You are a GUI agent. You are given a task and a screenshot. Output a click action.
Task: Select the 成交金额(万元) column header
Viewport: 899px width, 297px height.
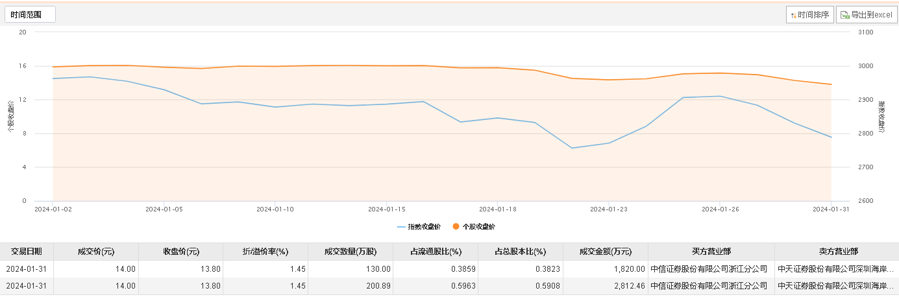[x=605, y=252]
